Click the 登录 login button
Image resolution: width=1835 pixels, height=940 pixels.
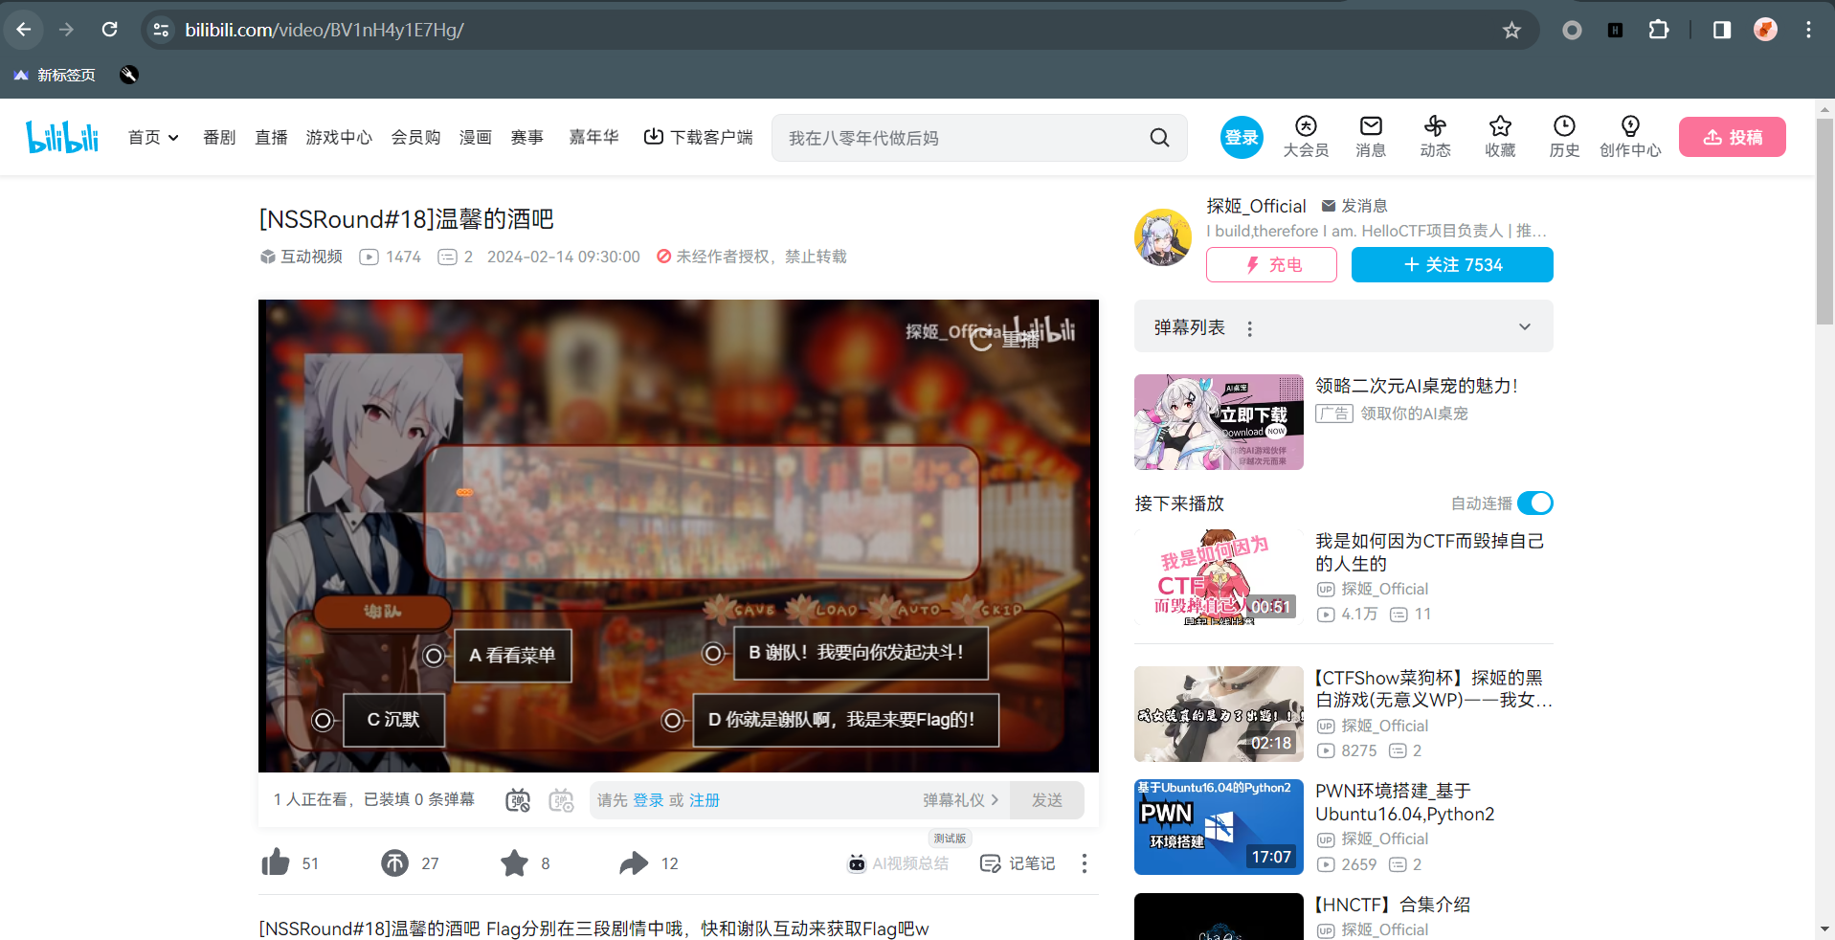[x=1242, y=138]
